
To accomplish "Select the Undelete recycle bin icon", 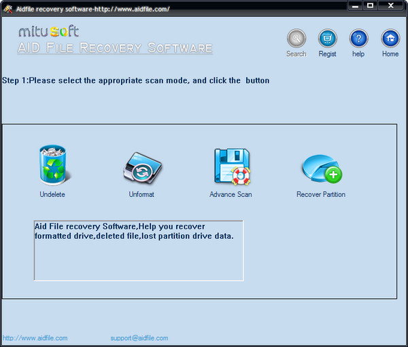I will (x=53, y=165).
